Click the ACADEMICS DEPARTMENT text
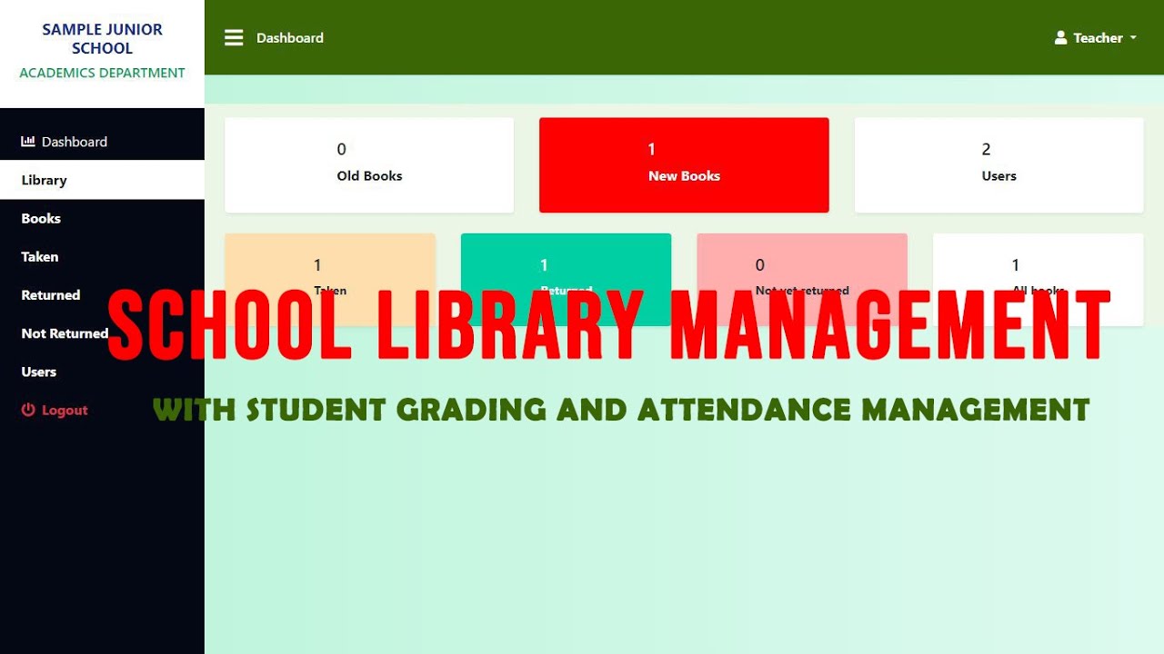 (x=102, y=73)
